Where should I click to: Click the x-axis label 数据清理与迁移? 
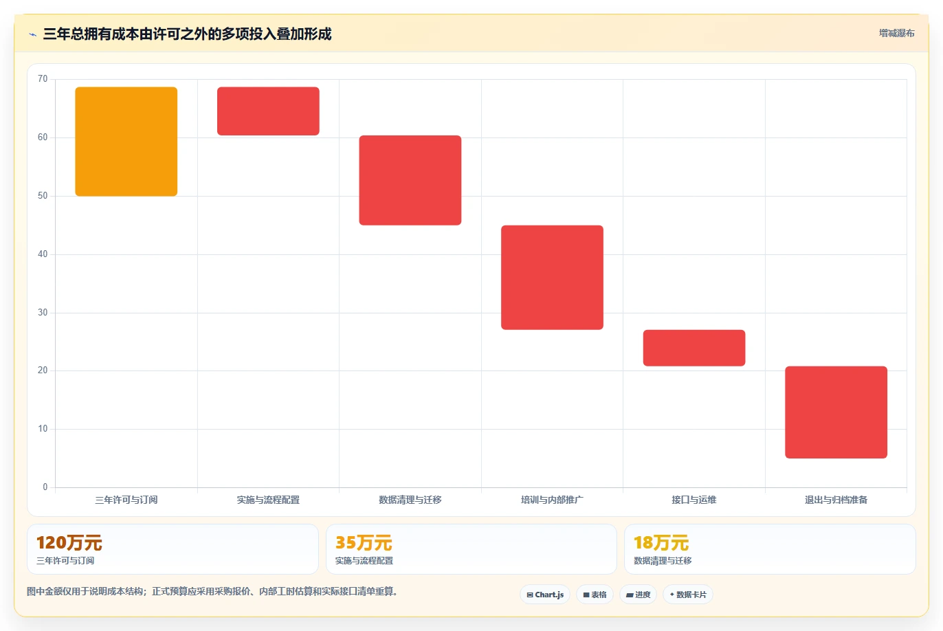click(410, 500)
